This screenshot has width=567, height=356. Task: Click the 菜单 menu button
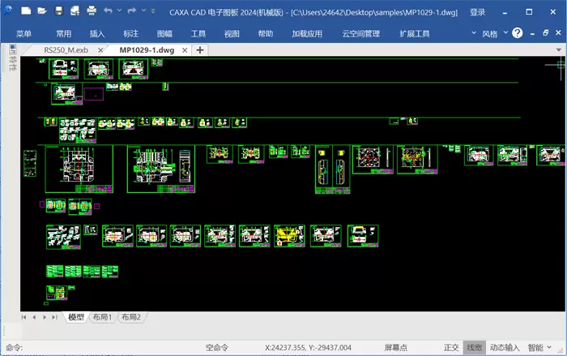pos(23,33)
